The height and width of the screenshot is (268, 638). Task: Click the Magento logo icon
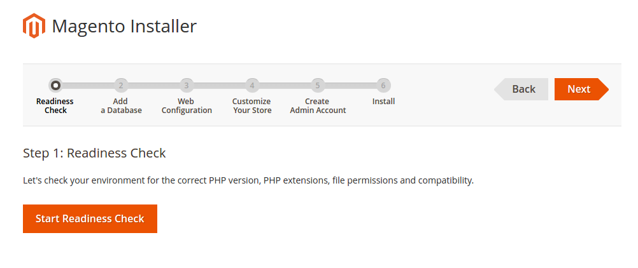click(x=34, y=27)
